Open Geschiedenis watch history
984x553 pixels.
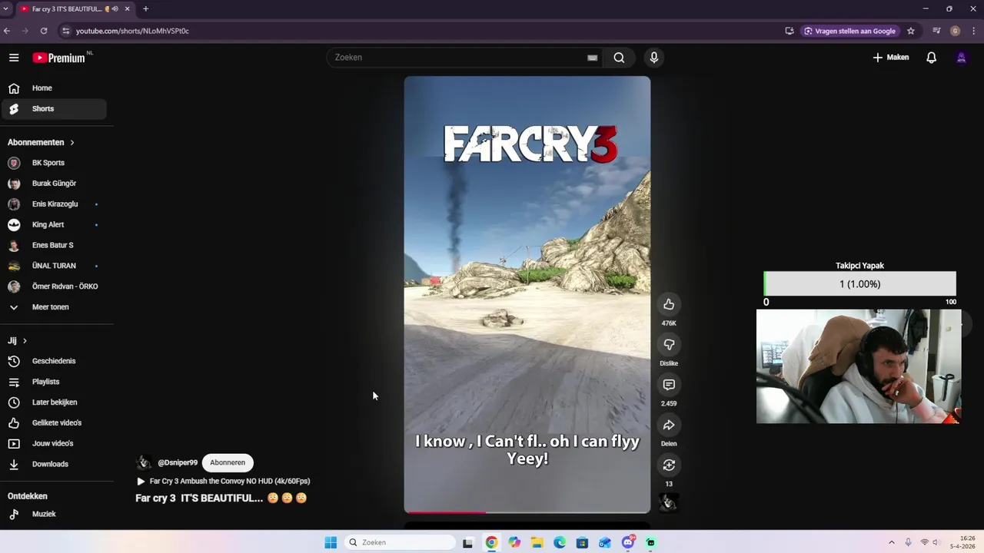[x=54, y=361]
